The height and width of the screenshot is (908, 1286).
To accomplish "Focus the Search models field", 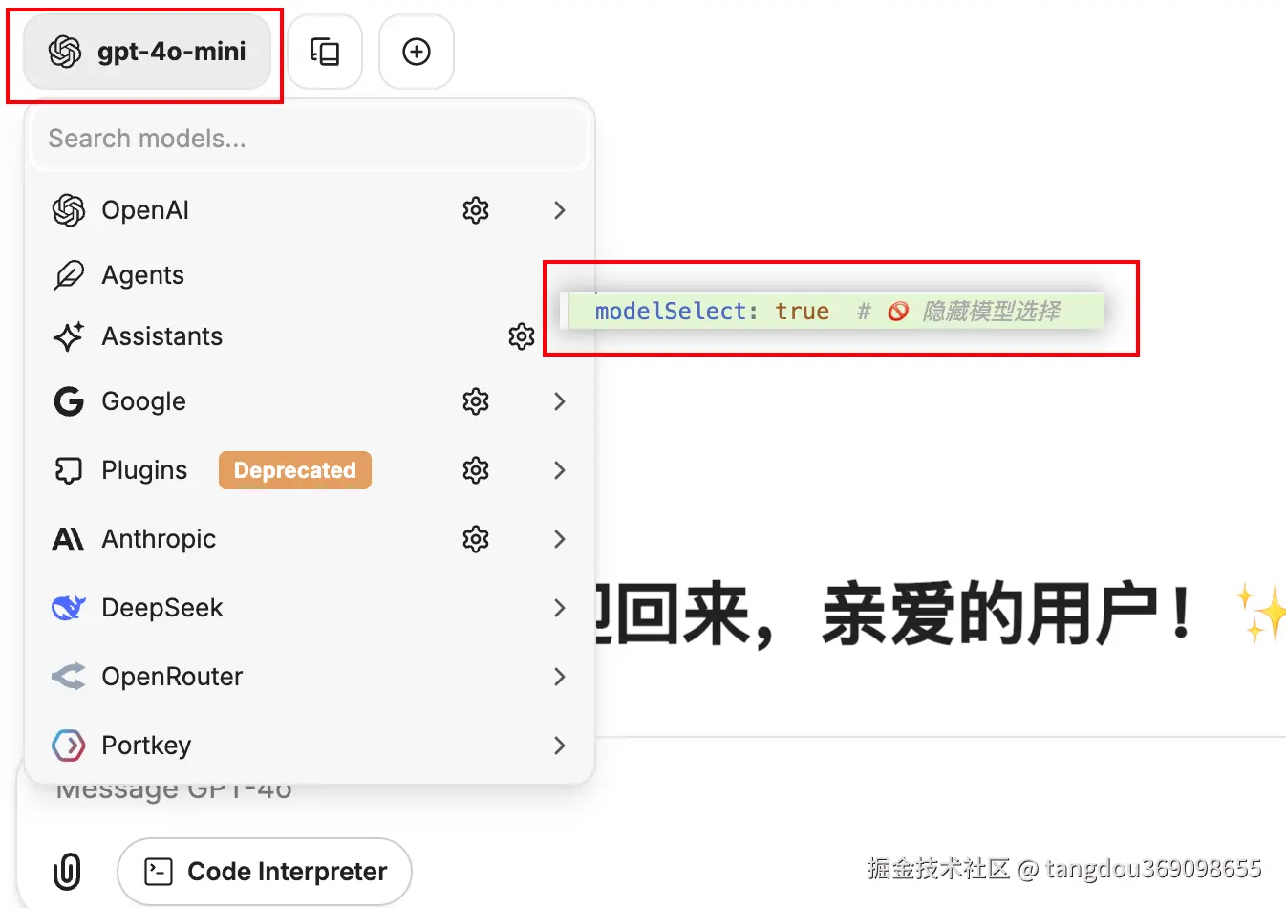I will click(x=310, y=139).
